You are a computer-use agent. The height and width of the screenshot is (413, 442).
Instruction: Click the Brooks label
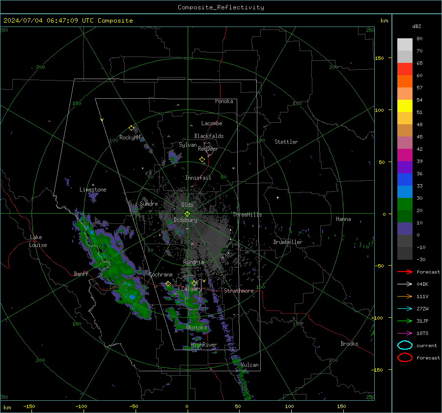pyautogui.click(x=349, y=344)
